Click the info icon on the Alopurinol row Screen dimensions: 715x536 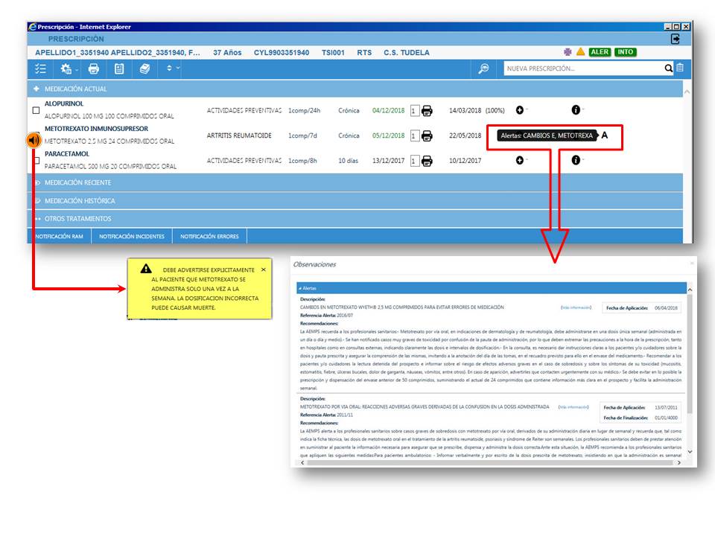(x=576, y=110)
